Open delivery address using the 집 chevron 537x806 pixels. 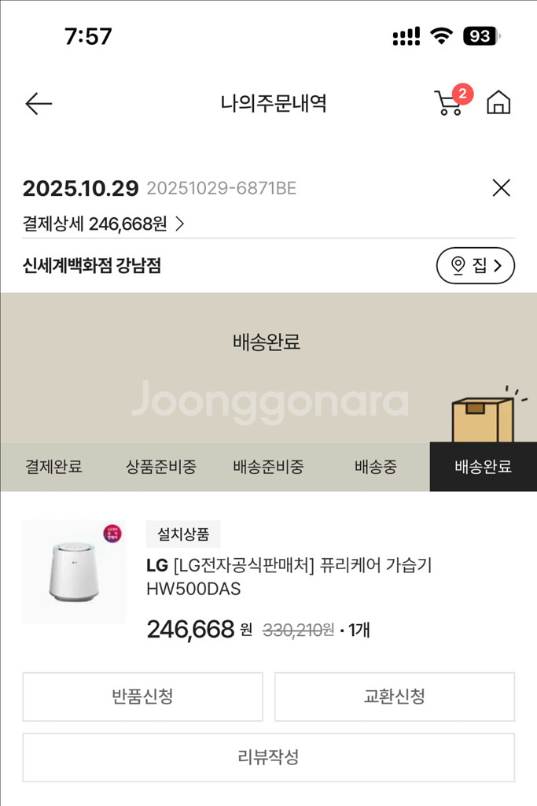(x=497, y=266)
